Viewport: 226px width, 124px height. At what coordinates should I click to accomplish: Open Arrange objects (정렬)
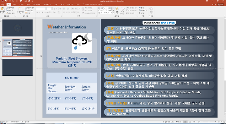(117, 10)
